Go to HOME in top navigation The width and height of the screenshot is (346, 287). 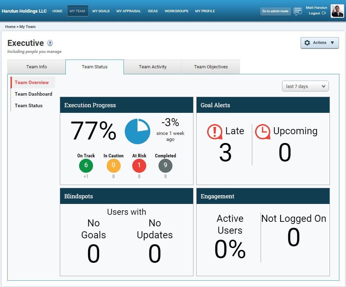pos(57,11)
